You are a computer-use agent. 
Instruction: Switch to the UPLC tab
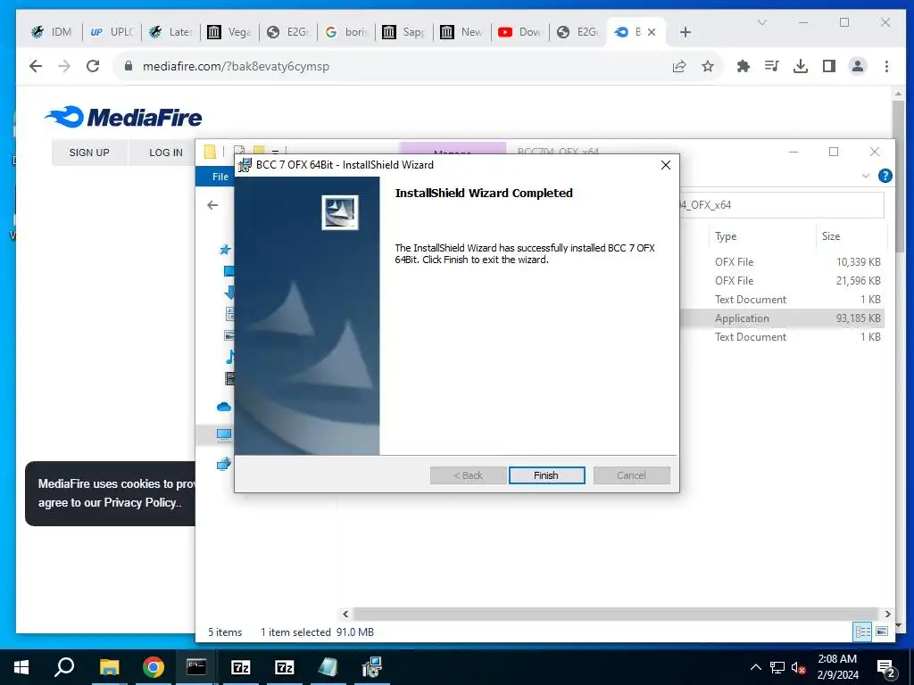[112, 32]
